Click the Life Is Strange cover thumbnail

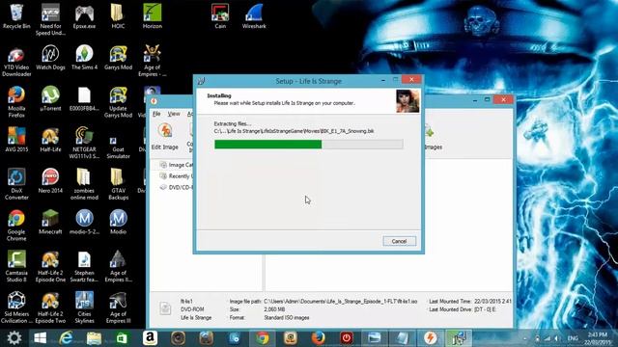pyautogui.click(x=407, y=101)
